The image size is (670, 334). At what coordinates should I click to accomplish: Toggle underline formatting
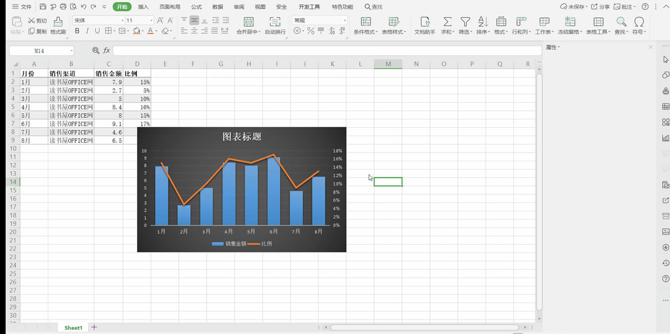point(97,31)
